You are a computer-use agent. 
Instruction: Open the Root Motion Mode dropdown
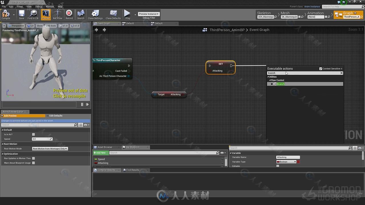coord(50,149)
